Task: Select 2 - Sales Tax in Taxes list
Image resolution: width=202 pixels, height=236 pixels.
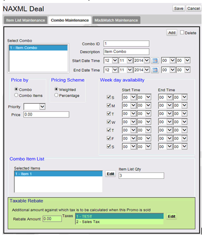Action: [119, 222]
